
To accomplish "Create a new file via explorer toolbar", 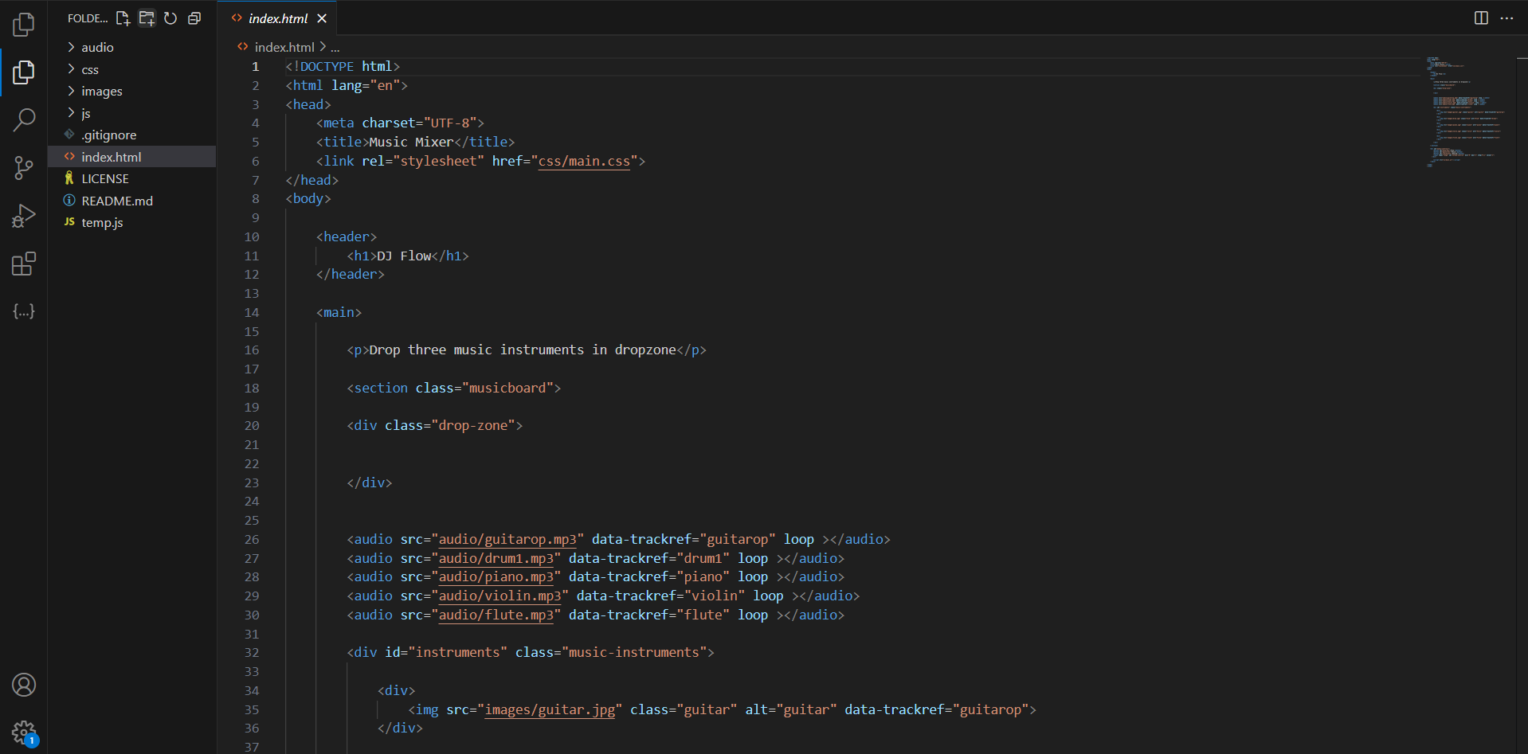I will [123, 18].
